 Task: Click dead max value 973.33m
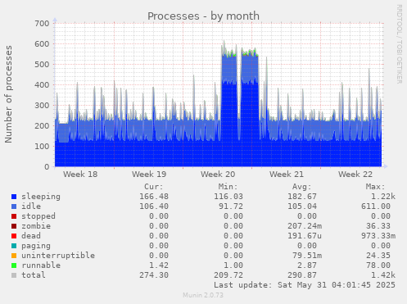[x=378, y=236]
